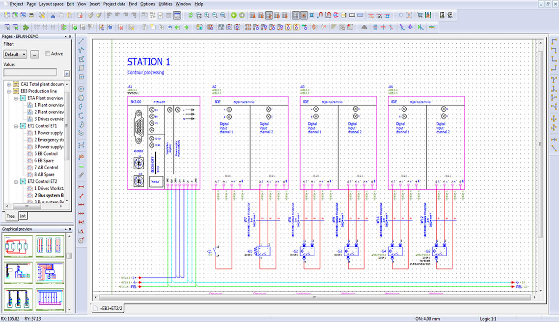The width and height of the screenshot is (559, 322).
Task: Select the Spline curve tool
Action: click(81, 146)
